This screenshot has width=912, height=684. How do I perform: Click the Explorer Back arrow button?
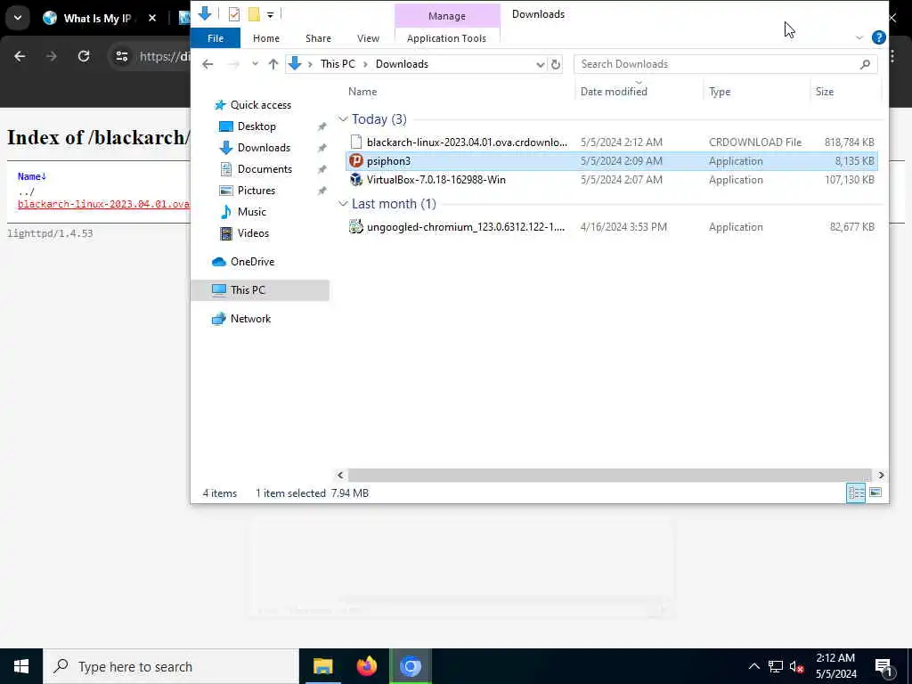tap(208, 64)
